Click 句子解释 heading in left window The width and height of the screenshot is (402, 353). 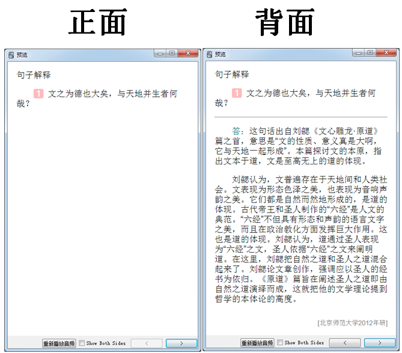click(34, 75)
